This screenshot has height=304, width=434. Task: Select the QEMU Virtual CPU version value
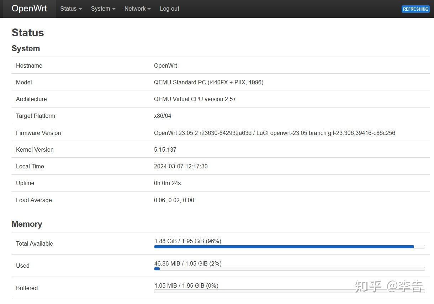point(195,99)
